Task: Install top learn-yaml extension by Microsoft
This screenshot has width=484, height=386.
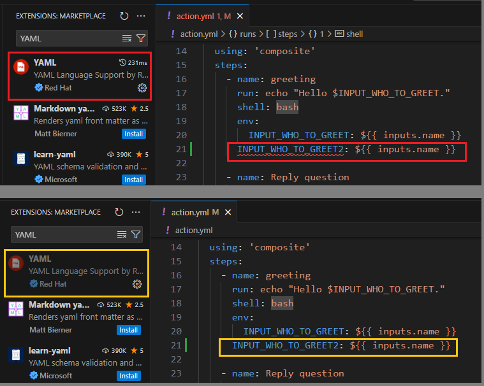Action: tap(134, 180)
